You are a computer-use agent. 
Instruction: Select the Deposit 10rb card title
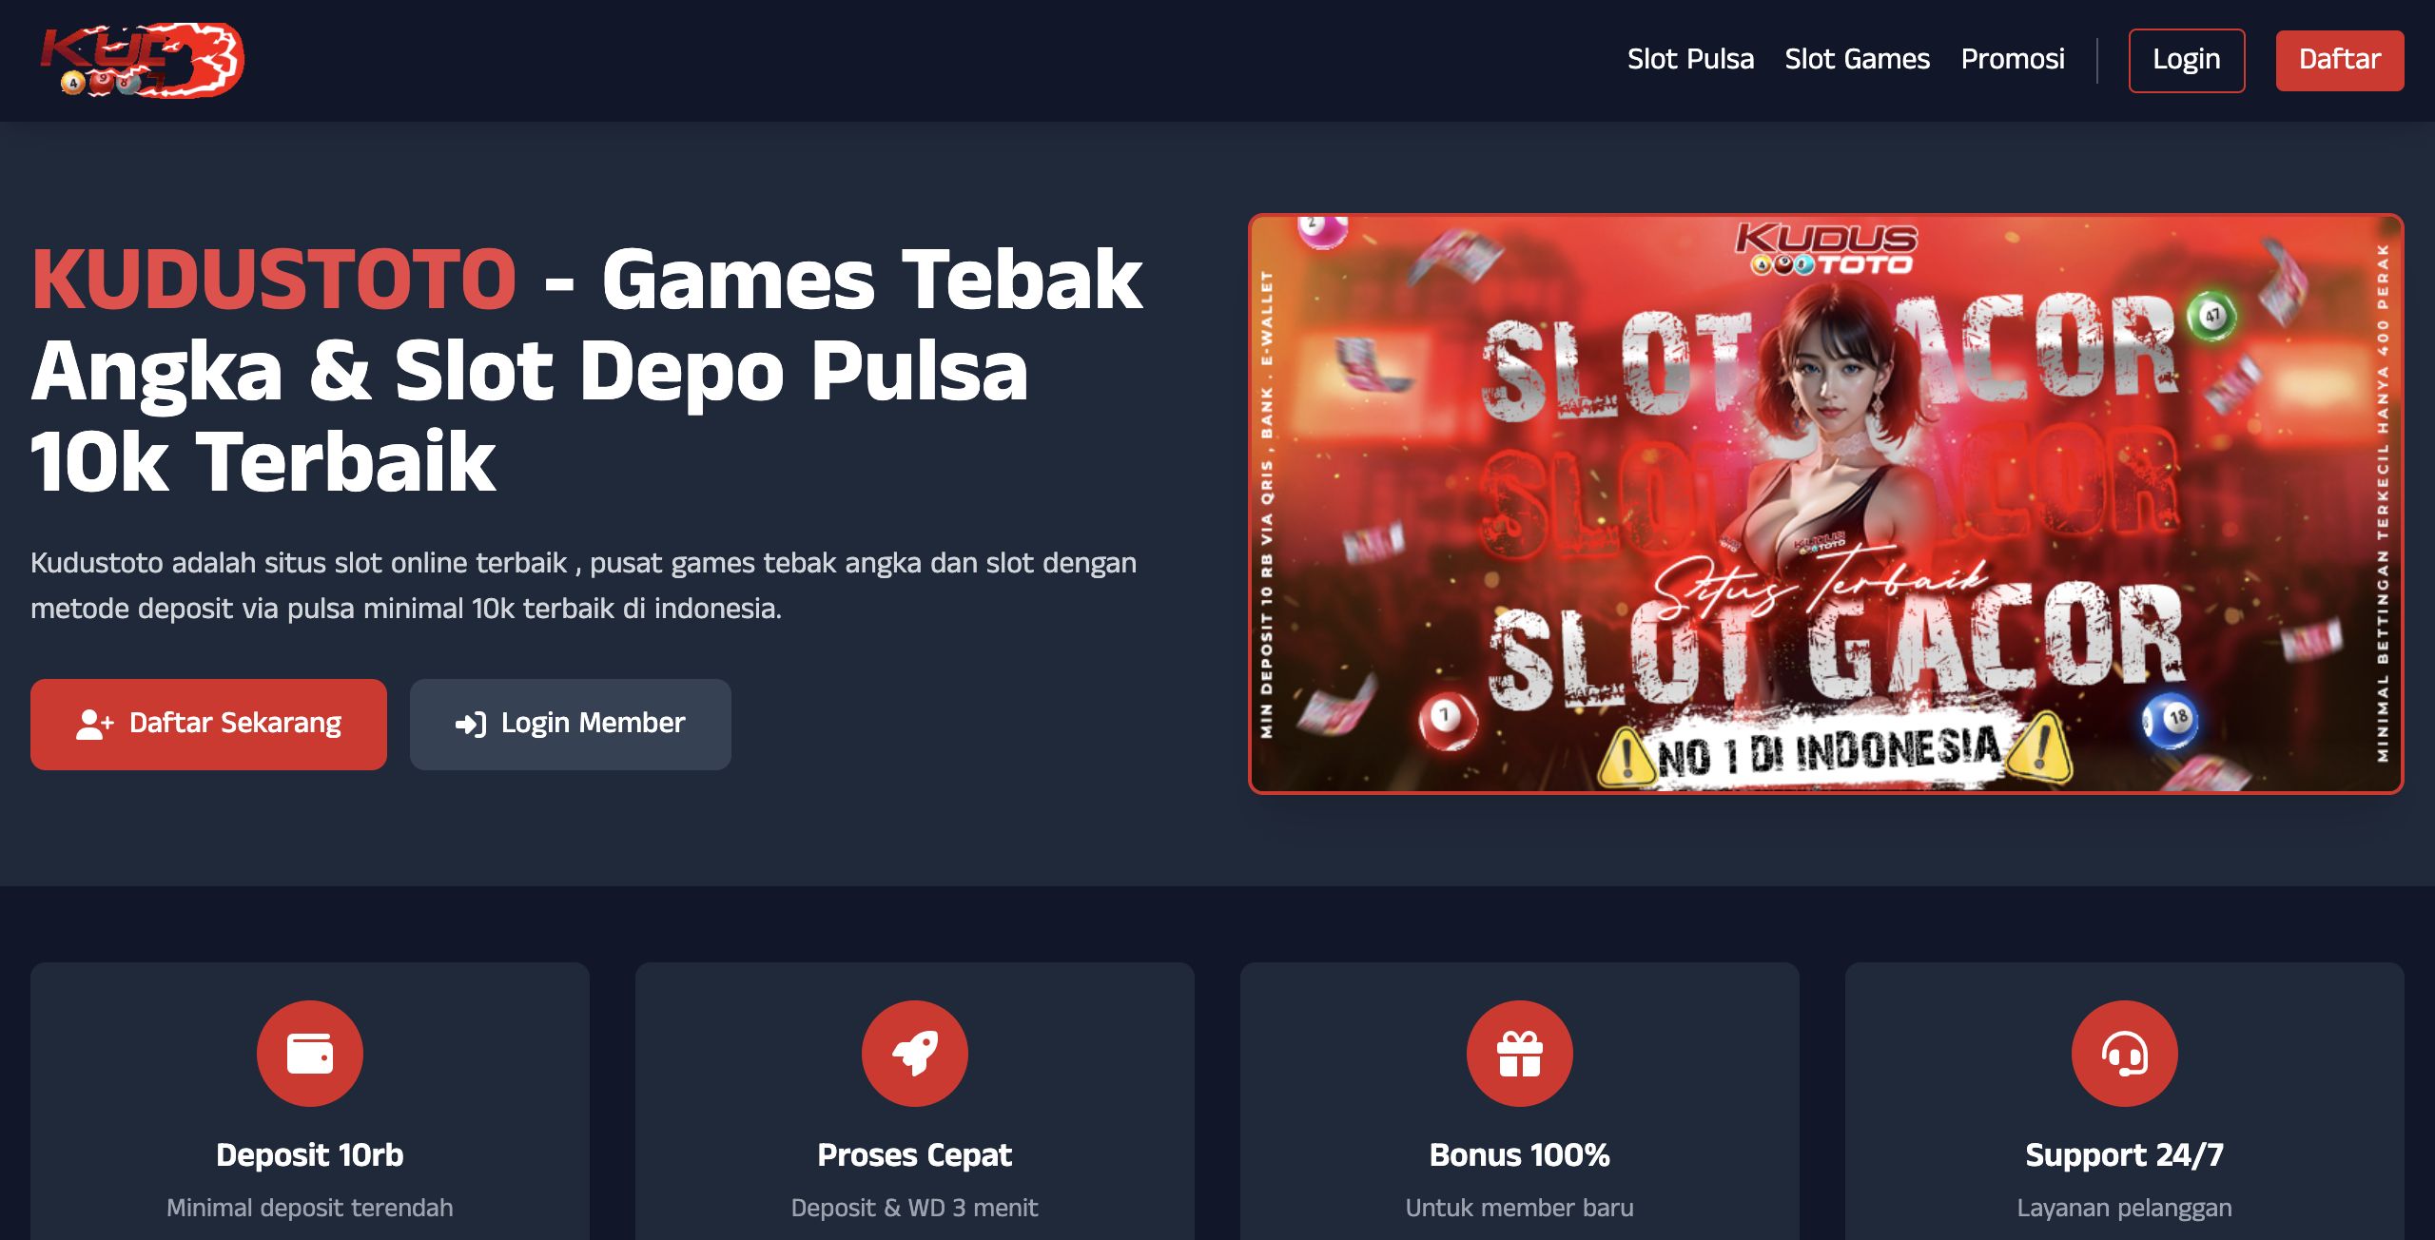[310, 1155]
